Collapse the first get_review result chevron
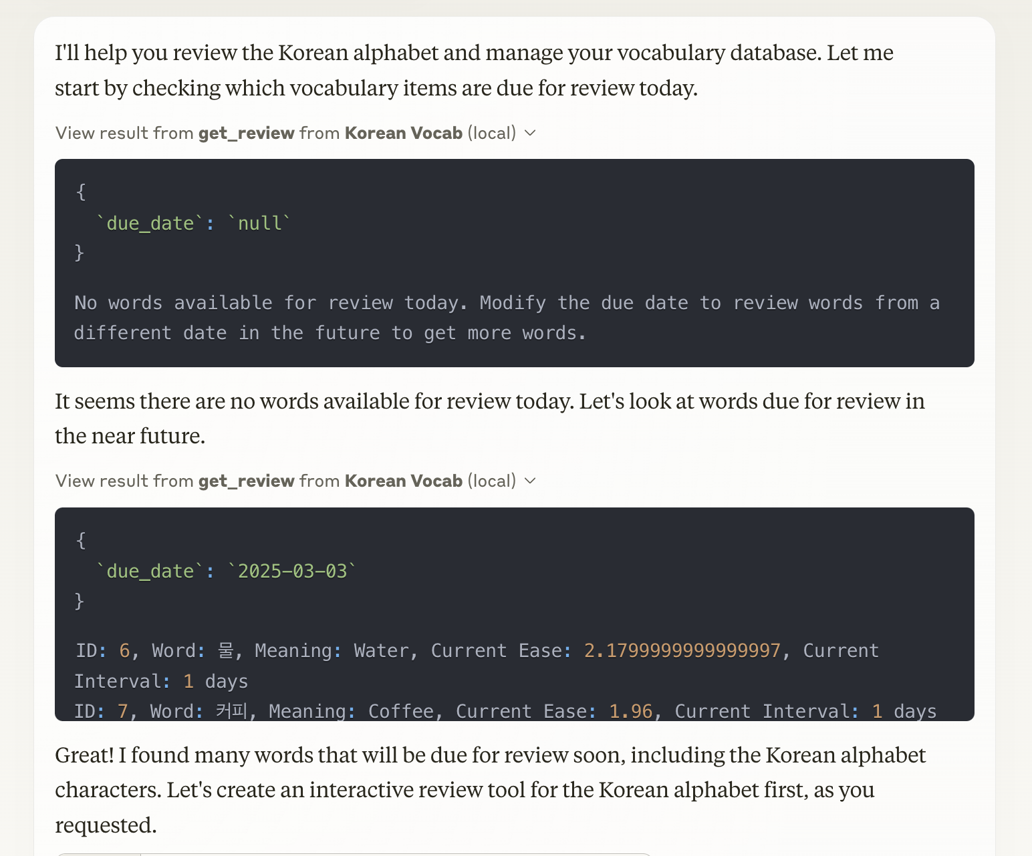 point(531,133)
